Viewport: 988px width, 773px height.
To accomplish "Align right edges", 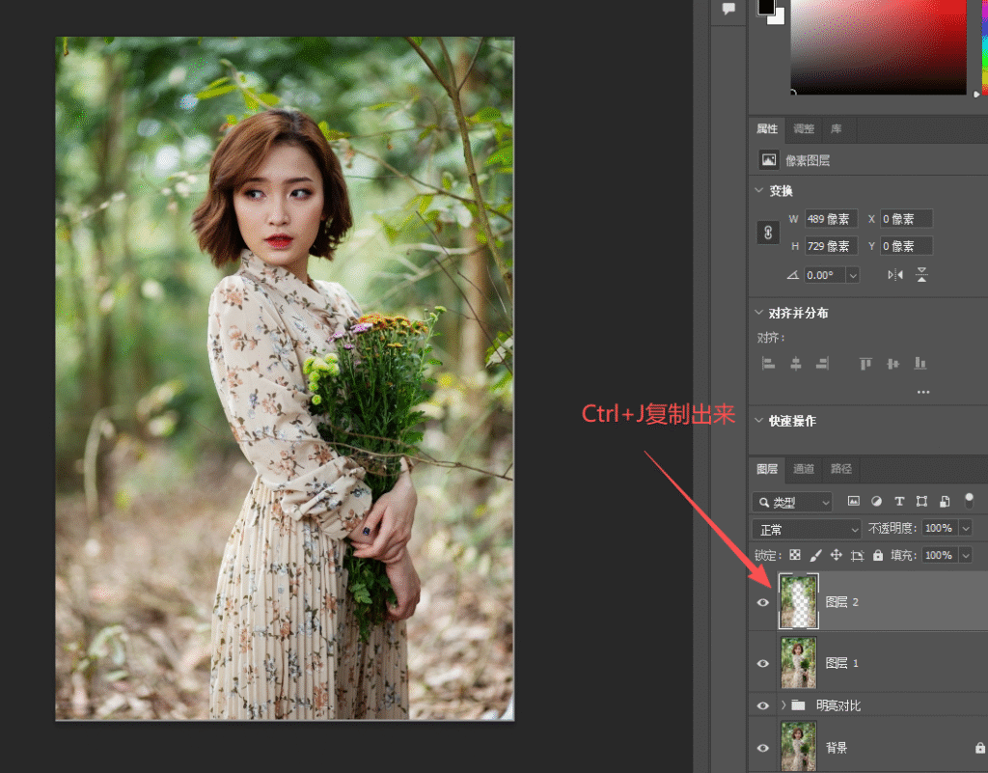I will 822,364.
